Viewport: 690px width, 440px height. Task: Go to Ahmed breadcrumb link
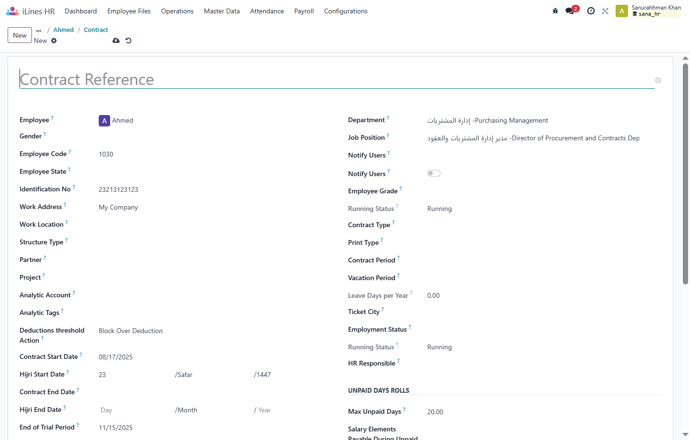pyautogui.click(x=63, y=30)
